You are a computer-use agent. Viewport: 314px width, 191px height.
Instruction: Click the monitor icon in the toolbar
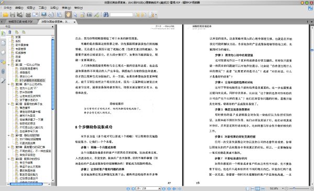tap(44, 15)
